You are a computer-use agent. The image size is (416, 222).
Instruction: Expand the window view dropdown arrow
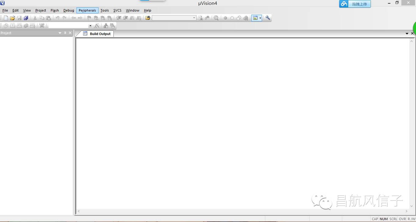(260, 18)
